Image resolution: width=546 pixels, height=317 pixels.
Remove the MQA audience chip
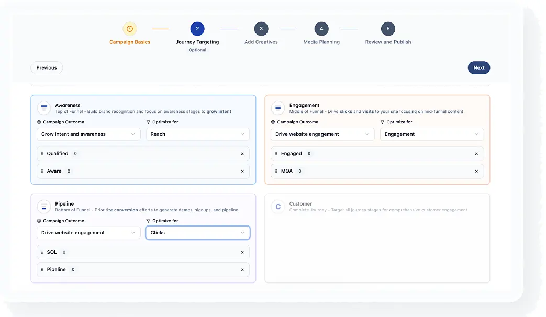coord(476,171)
